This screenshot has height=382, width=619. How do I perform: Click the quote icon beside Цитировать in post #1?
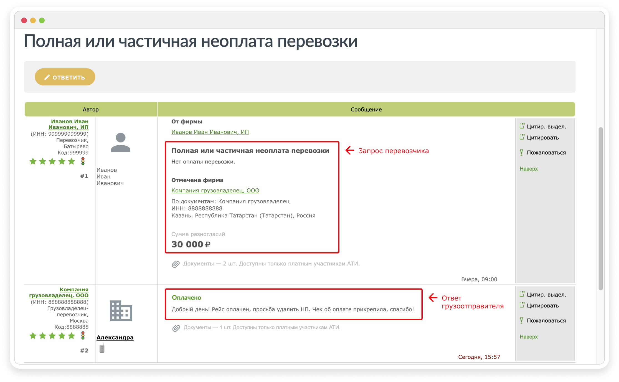[522, 137]
